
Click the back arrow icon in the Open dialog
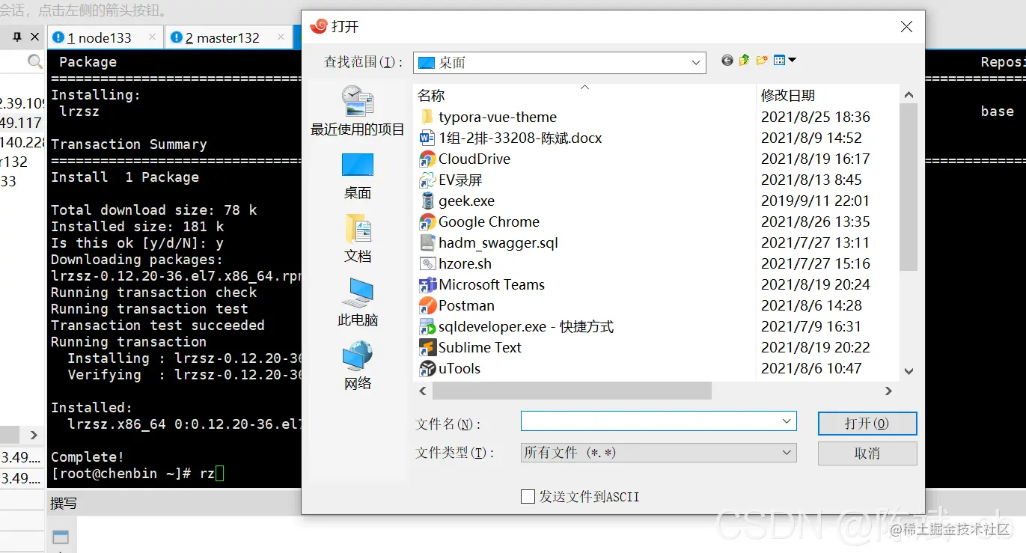coord(727,61)
